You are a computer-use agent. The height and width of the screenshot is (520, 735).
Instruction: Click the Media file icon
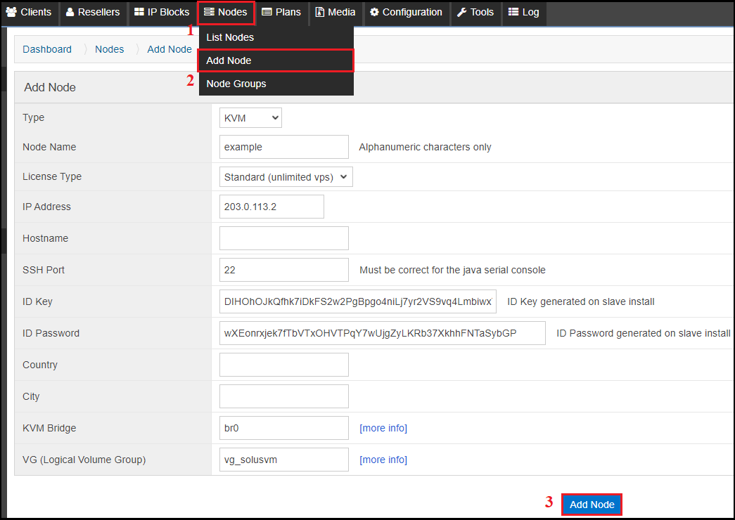coord(320,12)
